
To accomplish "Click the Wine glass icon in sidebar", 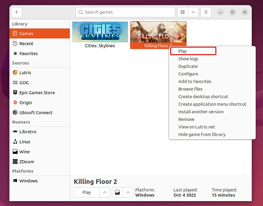I will coord(15,151).
